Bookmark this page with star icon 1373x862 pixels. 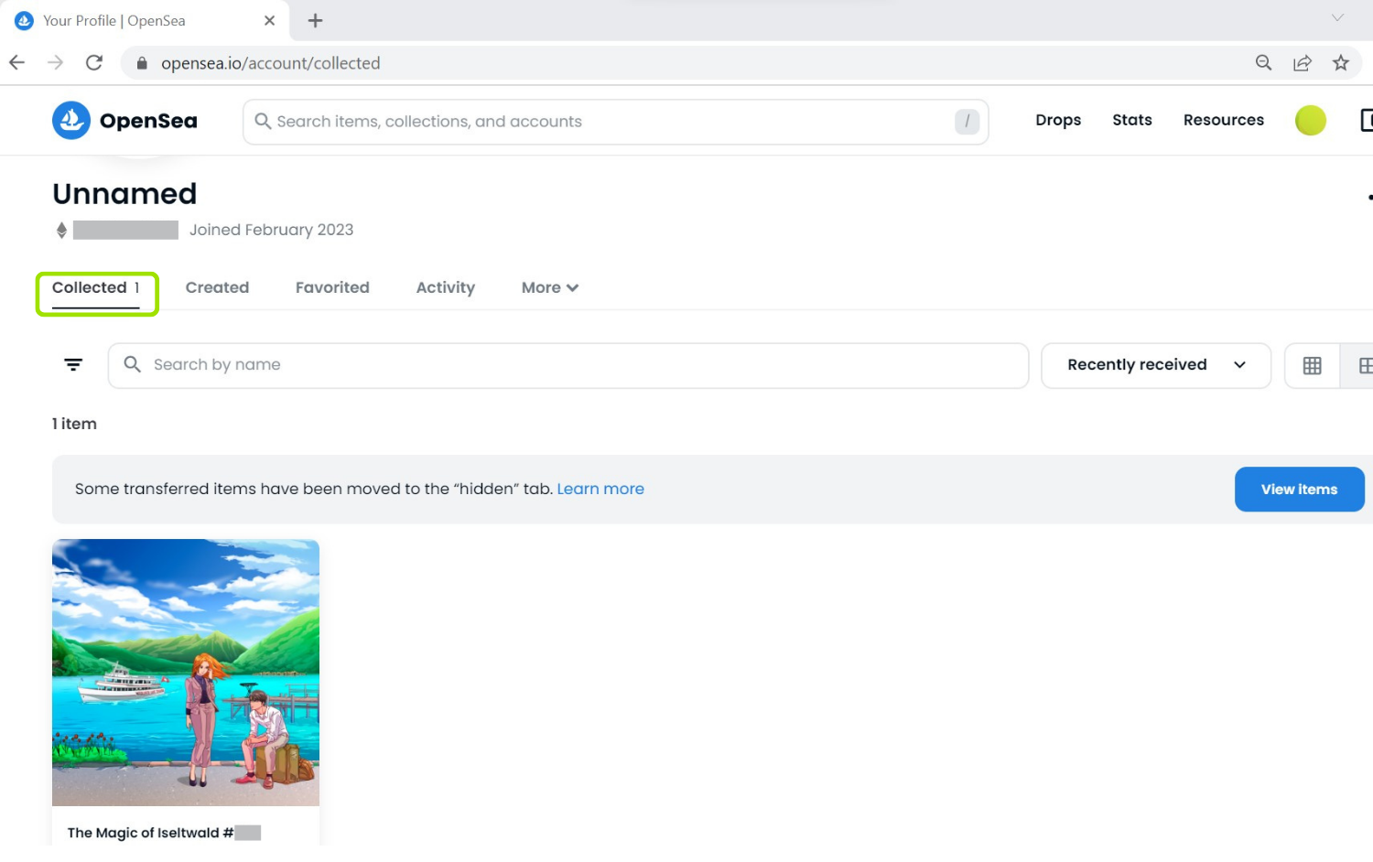1340,62
